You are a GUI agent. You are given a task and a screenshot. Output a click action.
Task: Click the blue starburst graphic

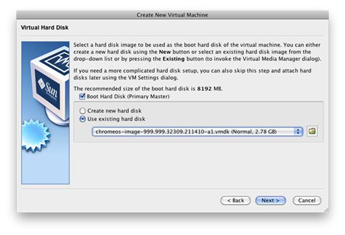coord(35,135)
